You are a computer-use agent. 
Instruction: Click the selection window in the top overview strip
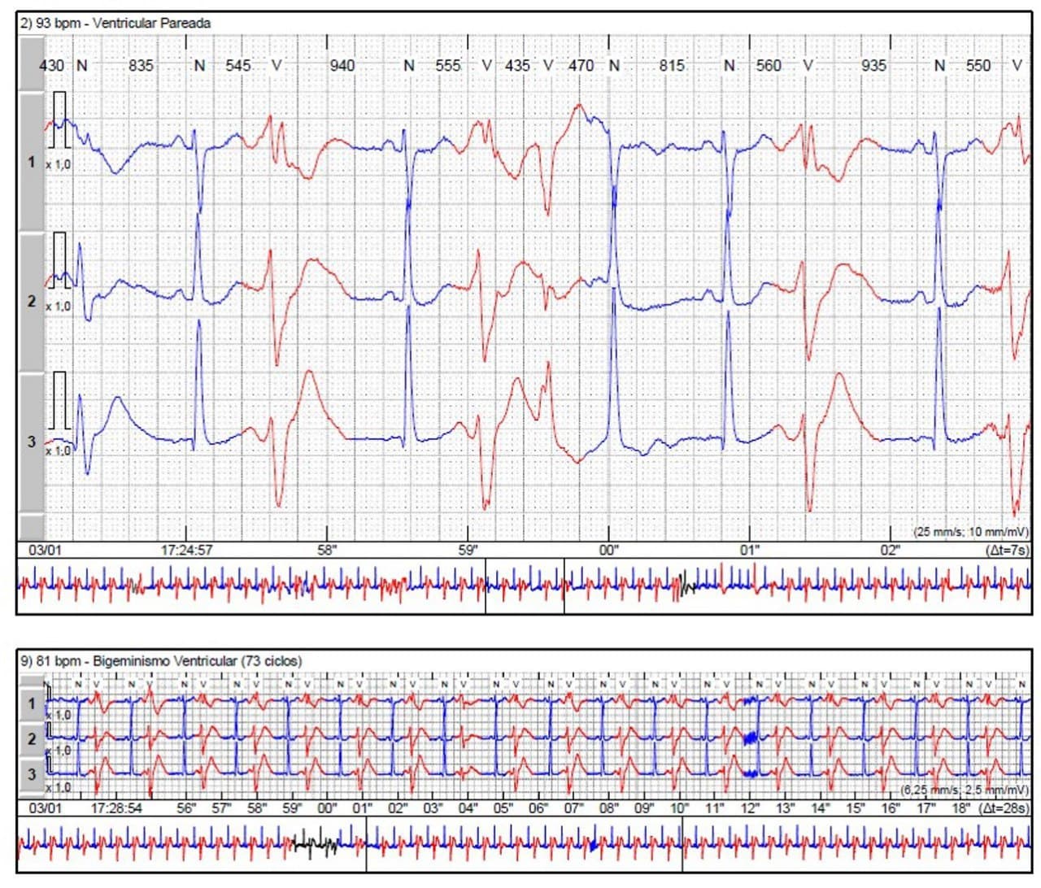(x=525, y=585)
